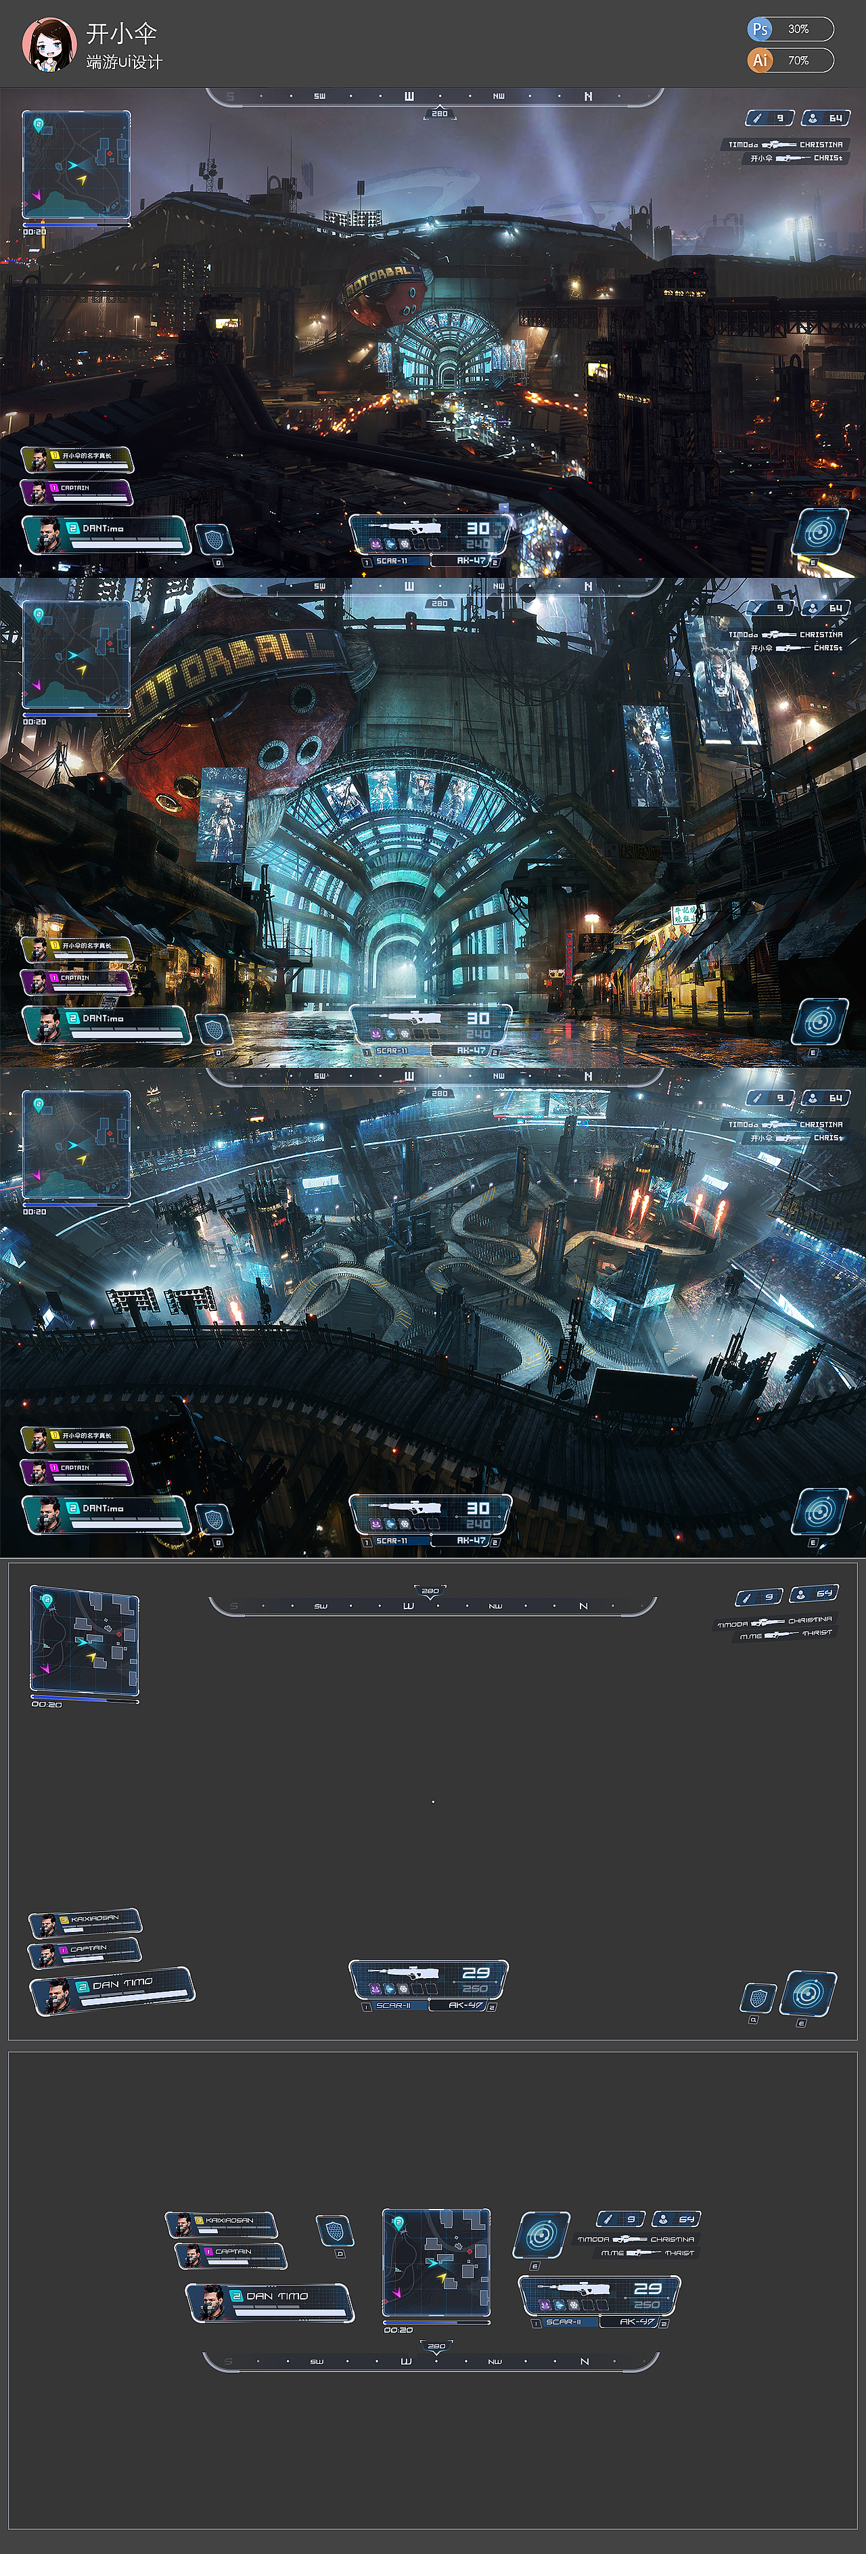866x2554 pixels.
Task: Click bullet counter 9 in flat HUD layout panel
Action: click(759, 1596)
